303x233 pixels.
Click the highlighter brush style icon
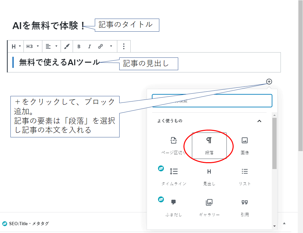pos(67,47)
